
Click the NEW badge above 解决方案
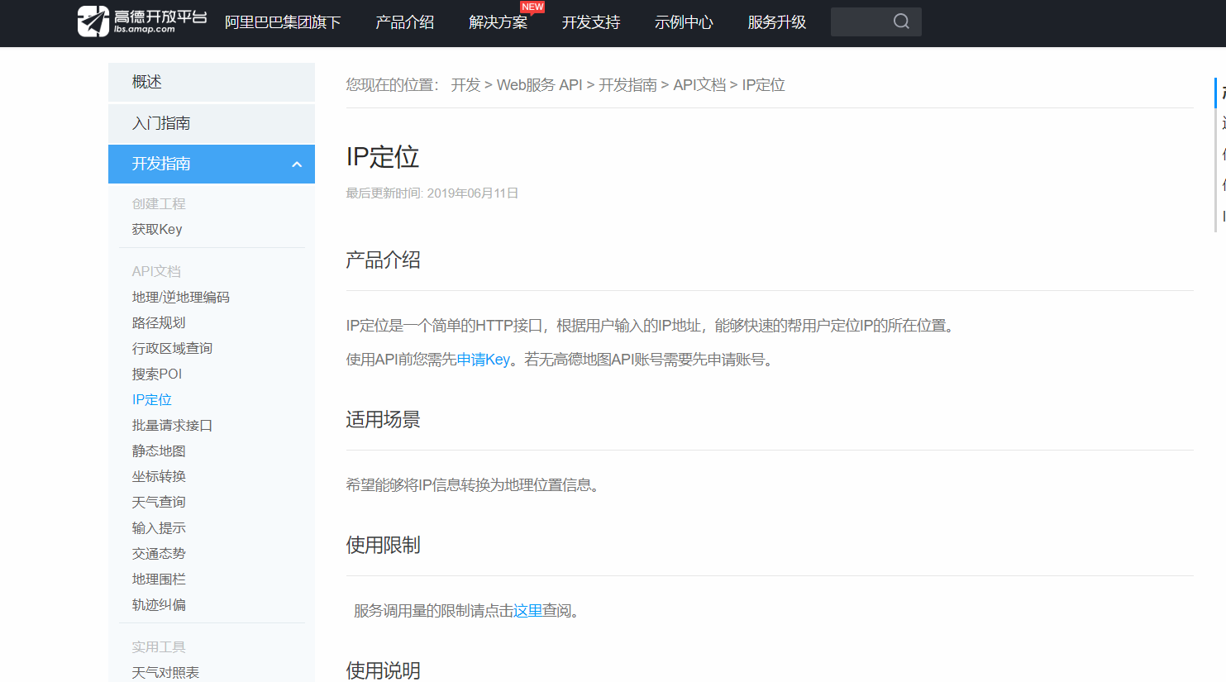tap(532, 7)
